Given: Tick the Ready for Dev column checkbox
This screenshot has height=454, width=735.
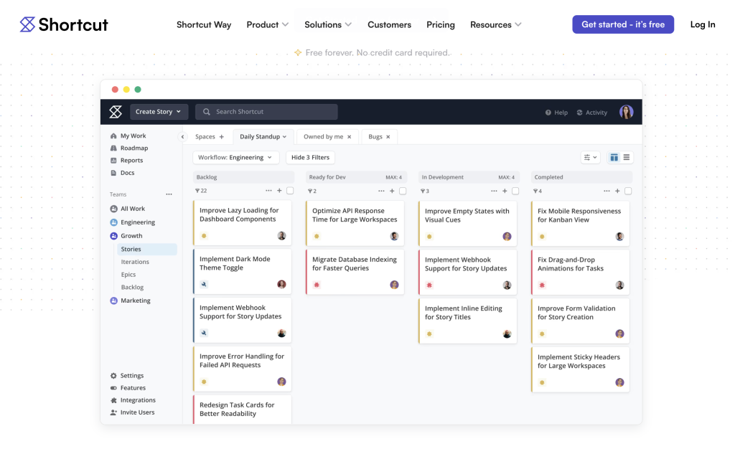Looking at the screenshot, I should pos(403,191).
